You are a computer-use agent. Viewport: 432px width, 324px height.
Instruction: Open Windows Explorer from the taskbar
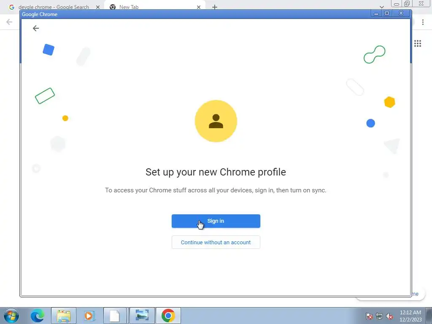point(64,316)
